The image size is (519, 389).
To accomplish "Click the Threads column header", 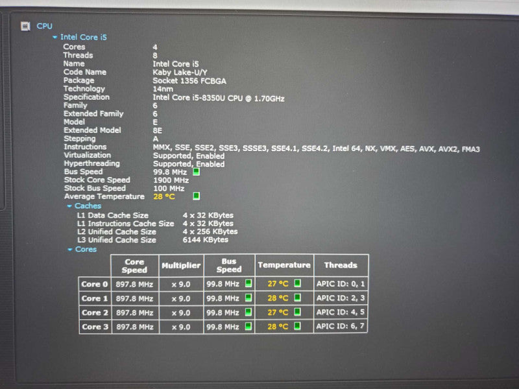I will pyautogui.click(x=341, y=265).
